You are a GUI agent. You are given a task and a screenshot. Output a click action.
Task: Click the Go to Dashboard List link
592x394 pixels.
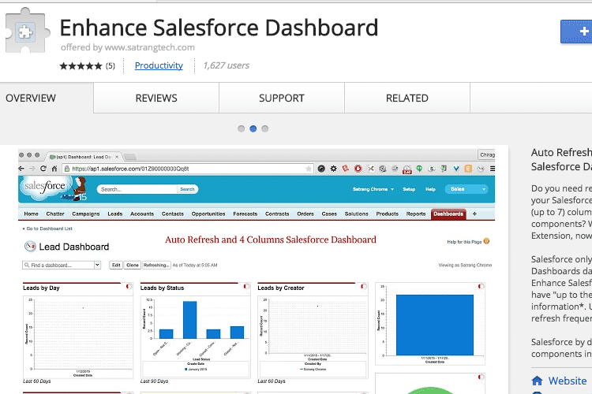47,229
